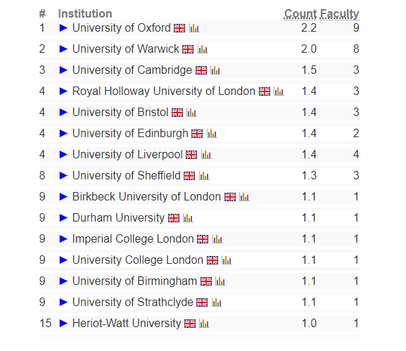Open the bar chart icon for University of Warwick
Viewport: 406px width, 351px height.
coord(203,49)
